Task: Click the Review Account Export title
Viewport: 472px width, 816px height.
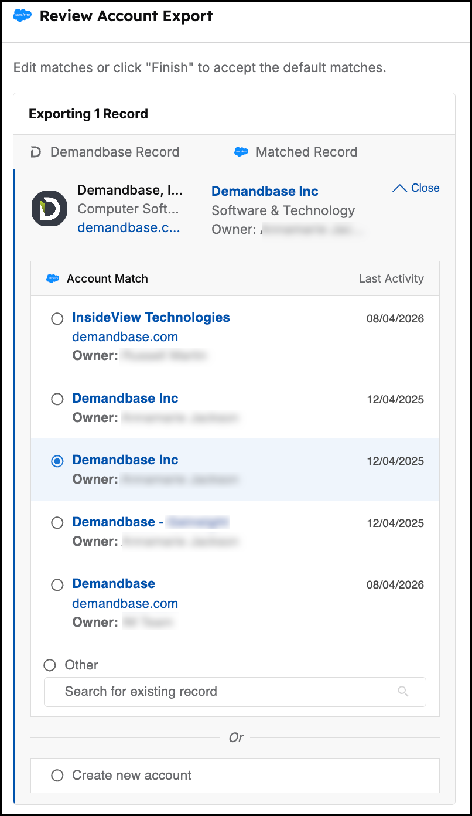Action: [x=126, y=16]
